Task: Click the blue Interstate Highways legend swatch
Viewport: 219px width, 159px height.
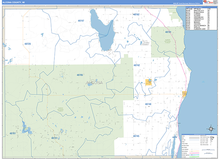Action: pyautogui.click(x=194, y=155)
